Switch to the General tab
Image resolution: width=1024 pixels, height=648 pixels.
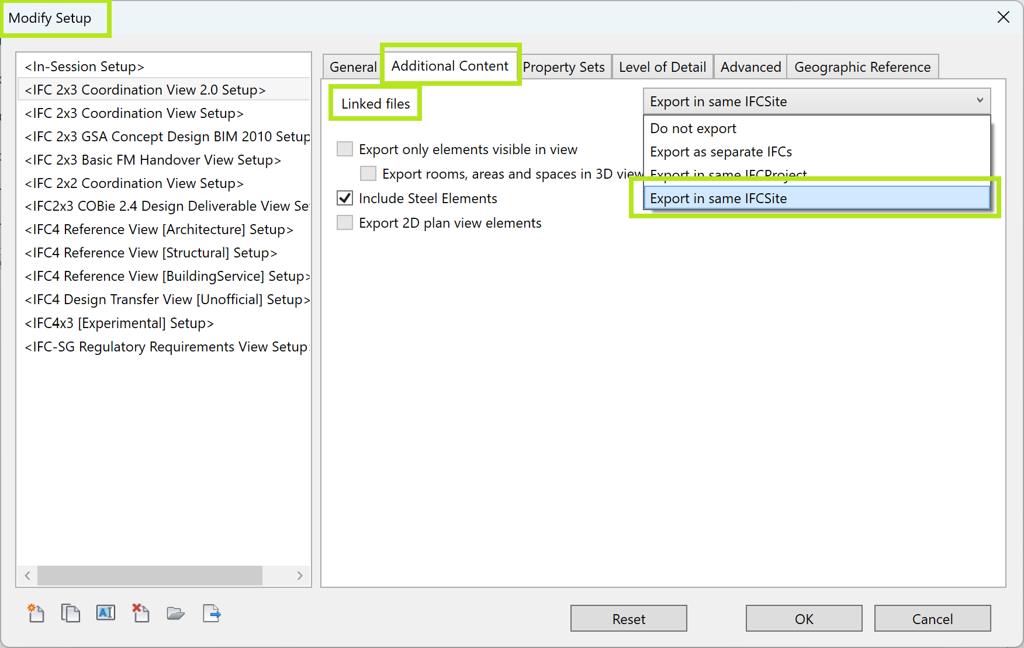click(353, 67)
